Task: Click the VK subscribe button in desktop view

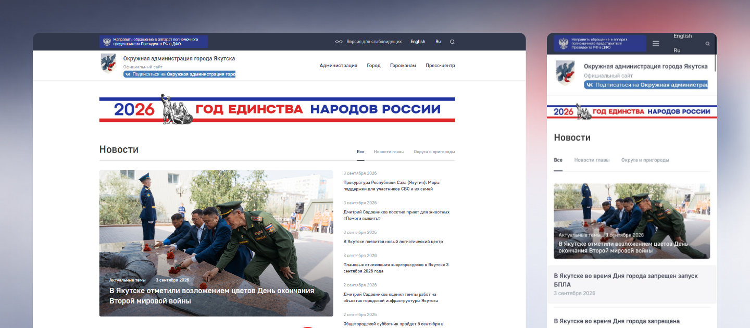Action: click(x=179, y=74)
